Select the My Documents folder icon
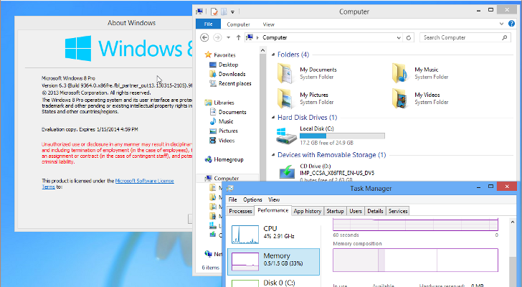This screenshot has width=522, height=287. (285, 73)
